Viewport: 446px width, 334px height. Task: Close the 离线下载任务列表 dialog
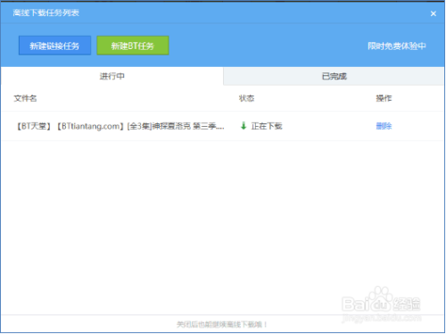tap(434, 13)
